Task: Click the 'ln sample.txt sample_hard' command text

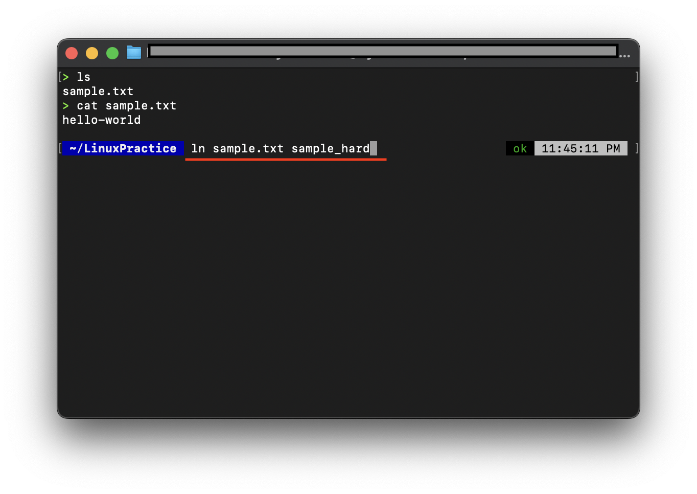Action: (x=280, y=148)
